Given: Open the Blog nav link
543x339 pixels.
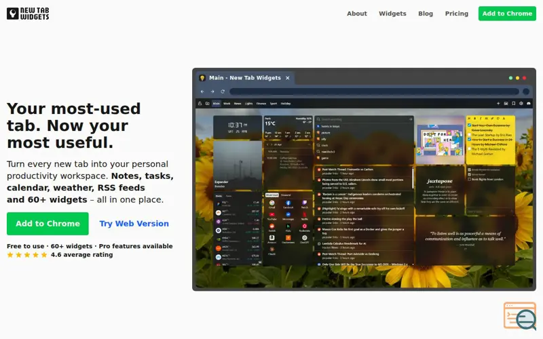Looking at the screenshot, I should click(426, 14).
